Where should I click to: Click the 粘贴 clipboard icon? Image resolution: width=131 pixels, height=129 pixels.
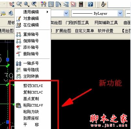tap(19, 105)
